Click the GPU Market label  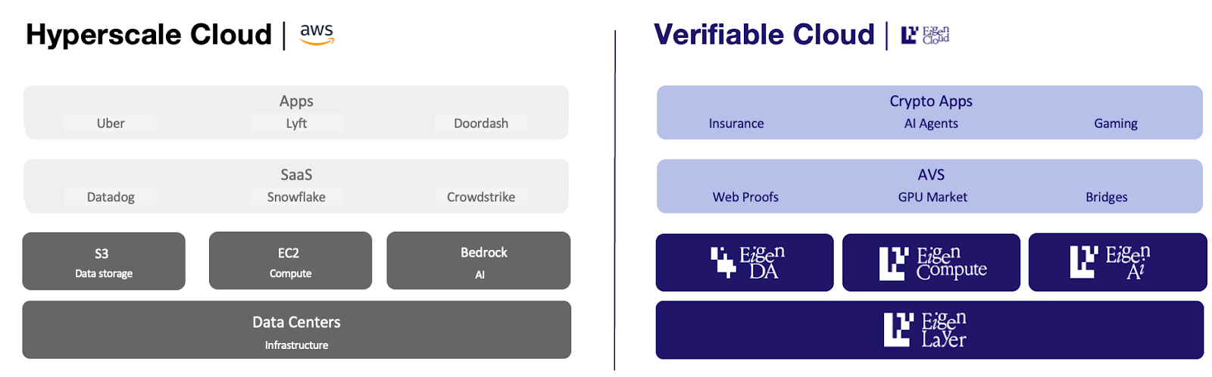[932, 197]
